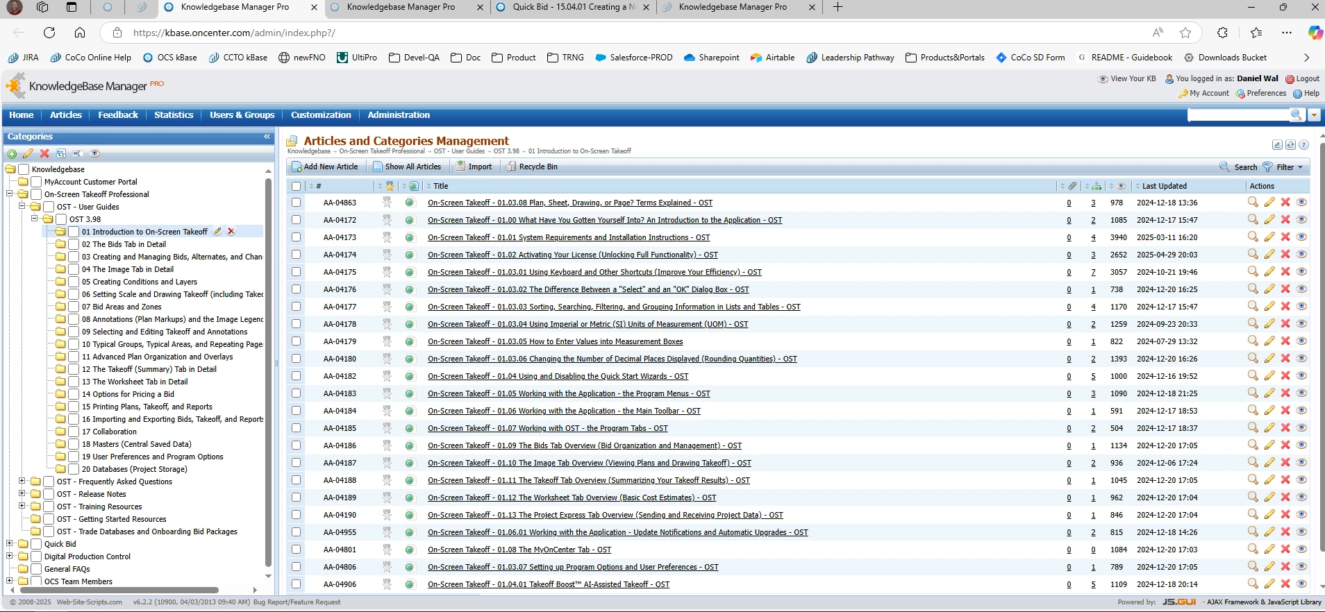The image size is (1325, 612).
Task: Expand the Quick Bid tree node
Action: (x=10, y=543)
